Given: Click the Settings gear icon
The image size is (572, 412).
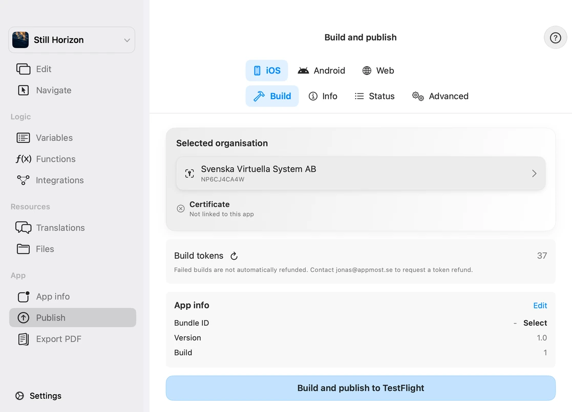Looking at the screenshot, I should 19,396.
